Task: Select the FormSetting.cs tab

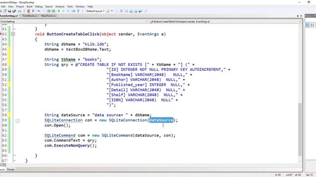Action: (x=9, y=16)
